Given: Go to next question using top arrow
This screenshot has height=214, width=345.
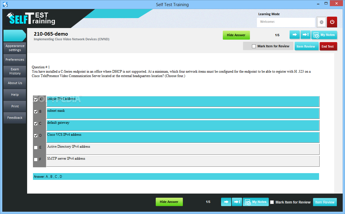Looking at the screenshot, I should point(295,35).
